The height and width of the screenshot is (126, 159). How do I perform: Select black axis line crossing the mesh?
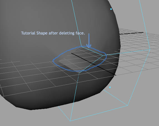pyautogui.click(x=93, y=64)
